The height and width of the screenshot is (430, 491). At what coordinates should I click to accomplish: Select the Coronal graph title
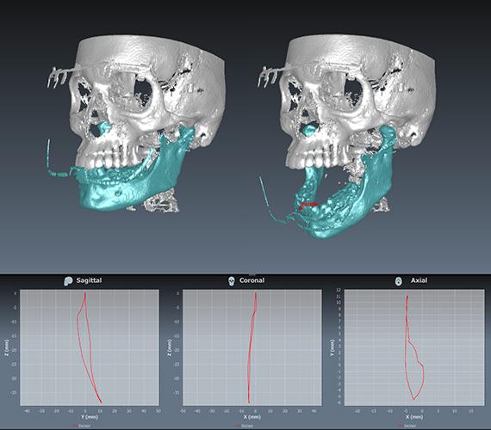click(252, 280)
